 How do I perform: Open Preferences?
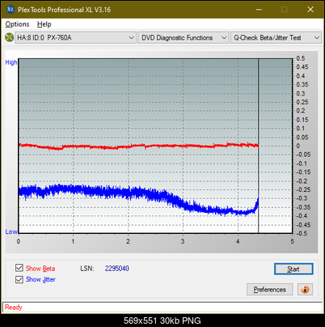[x=269, y=290]
